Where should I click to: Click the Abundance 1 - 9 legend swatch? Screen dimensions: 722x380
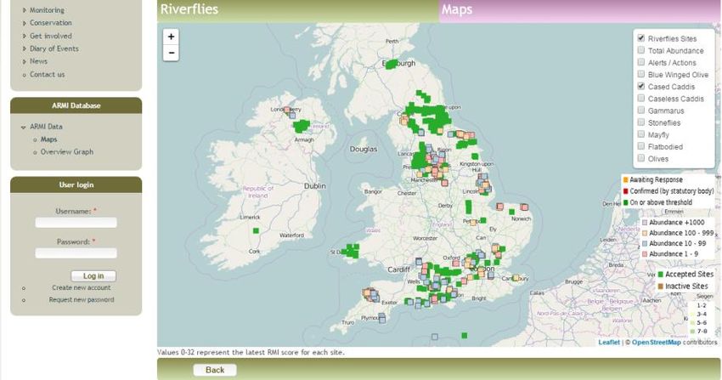point(645,254)
